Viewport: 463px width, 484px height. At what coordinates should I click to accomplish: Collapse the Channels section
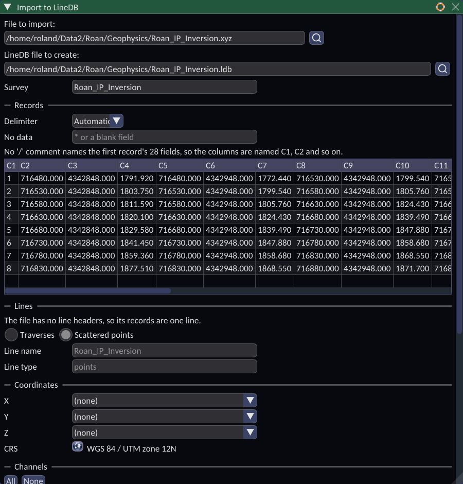(7, 466)
